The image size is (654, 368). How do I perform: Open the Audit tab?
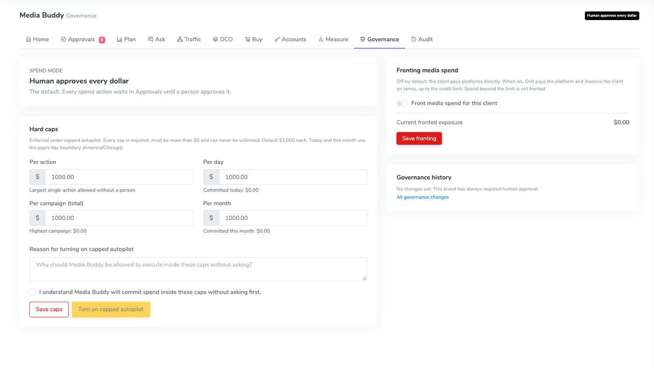[421, 39]
